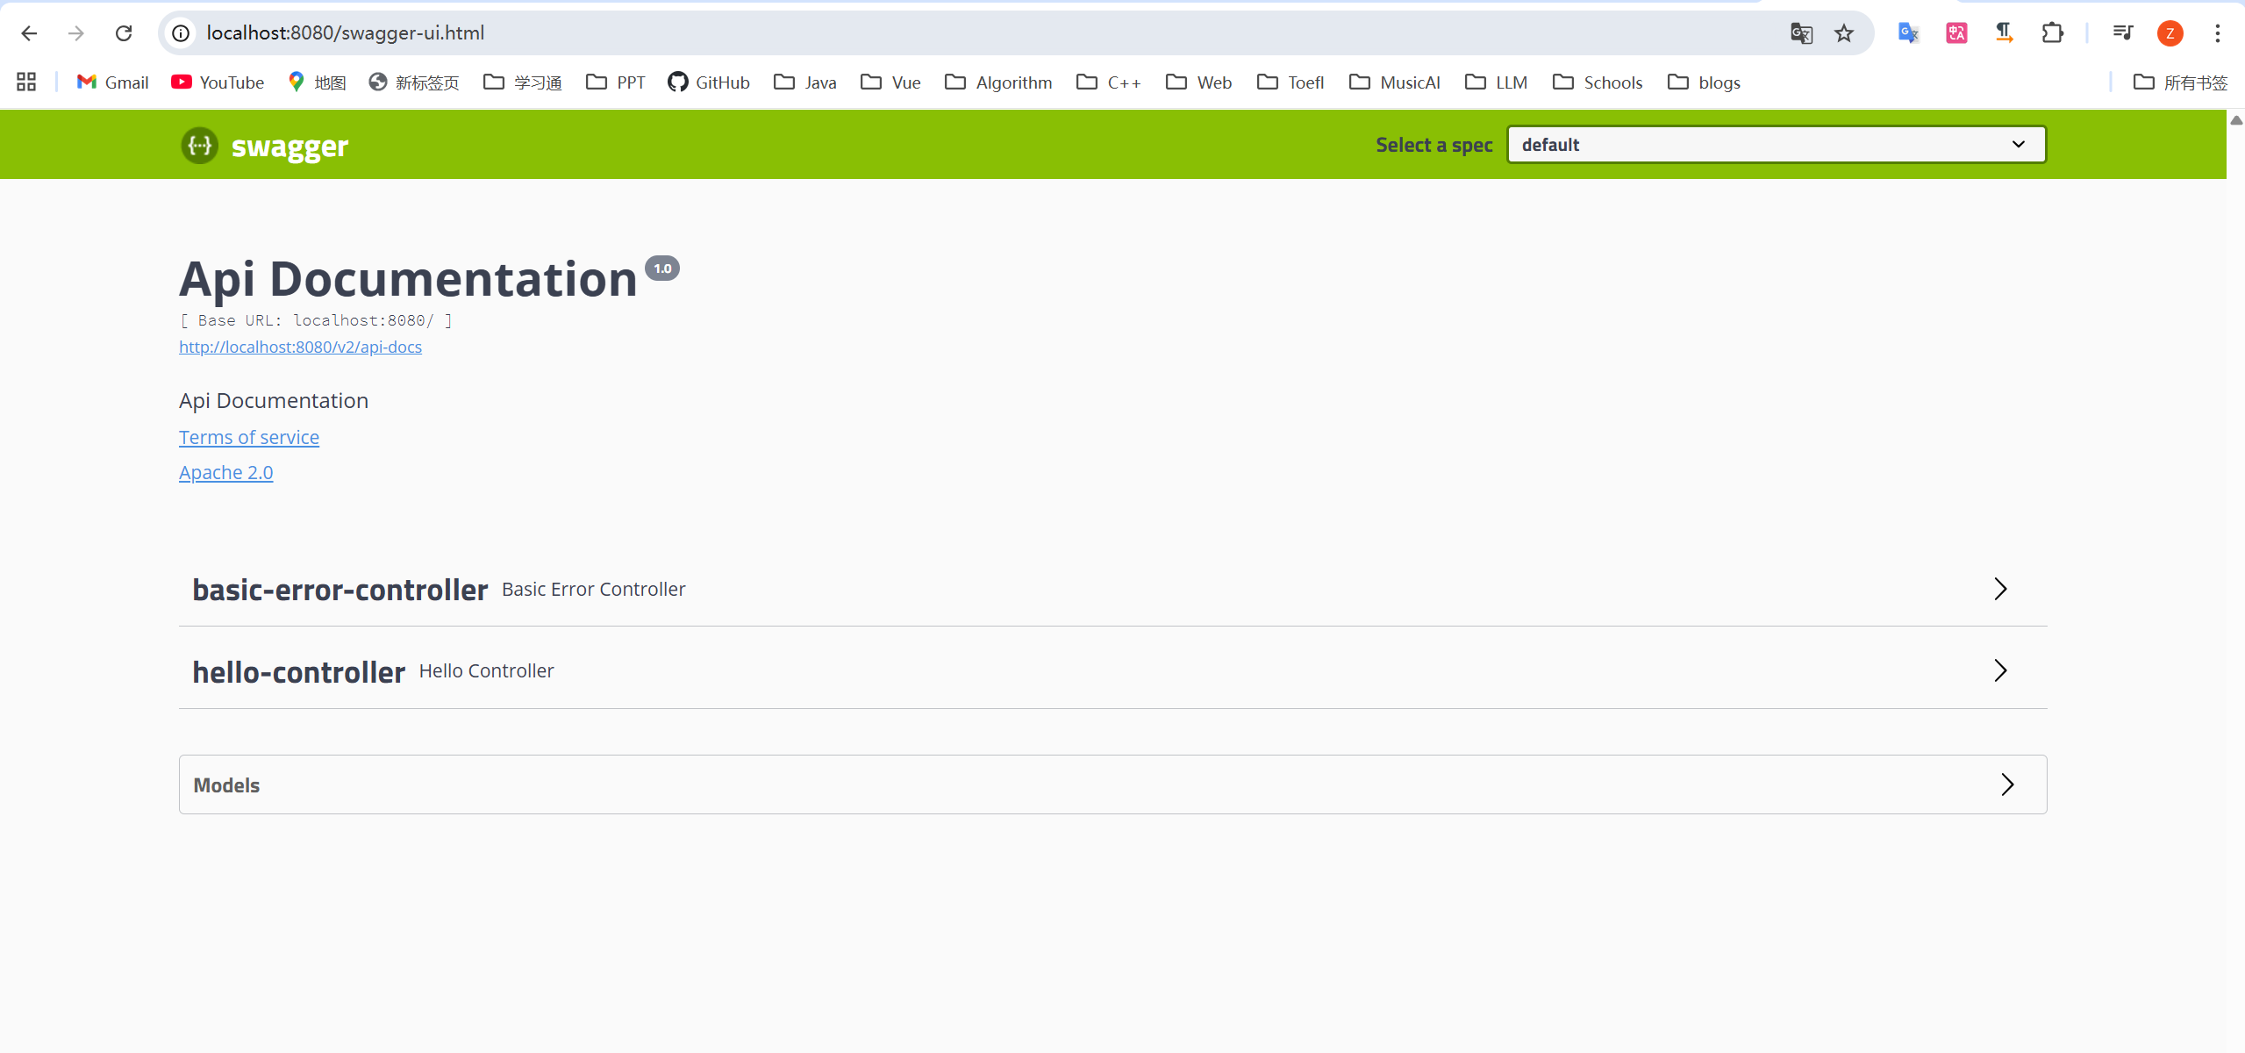Click the Swagger logo icon

click(x=199, y=146)
